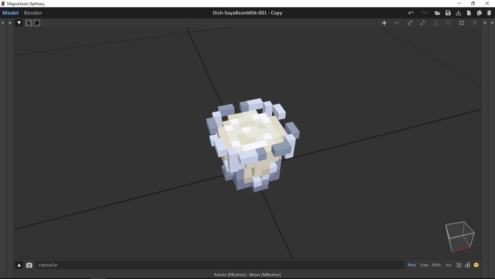The height and width of the screenshot is (279, 495).
Task: Click the minus remove object icon
Action: pos(397,23)
